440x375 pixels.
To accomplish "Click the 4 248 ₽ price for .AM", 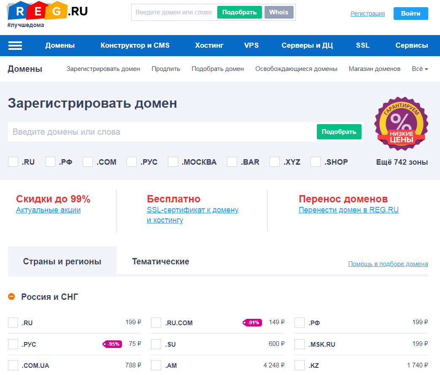I will point(274,365).
